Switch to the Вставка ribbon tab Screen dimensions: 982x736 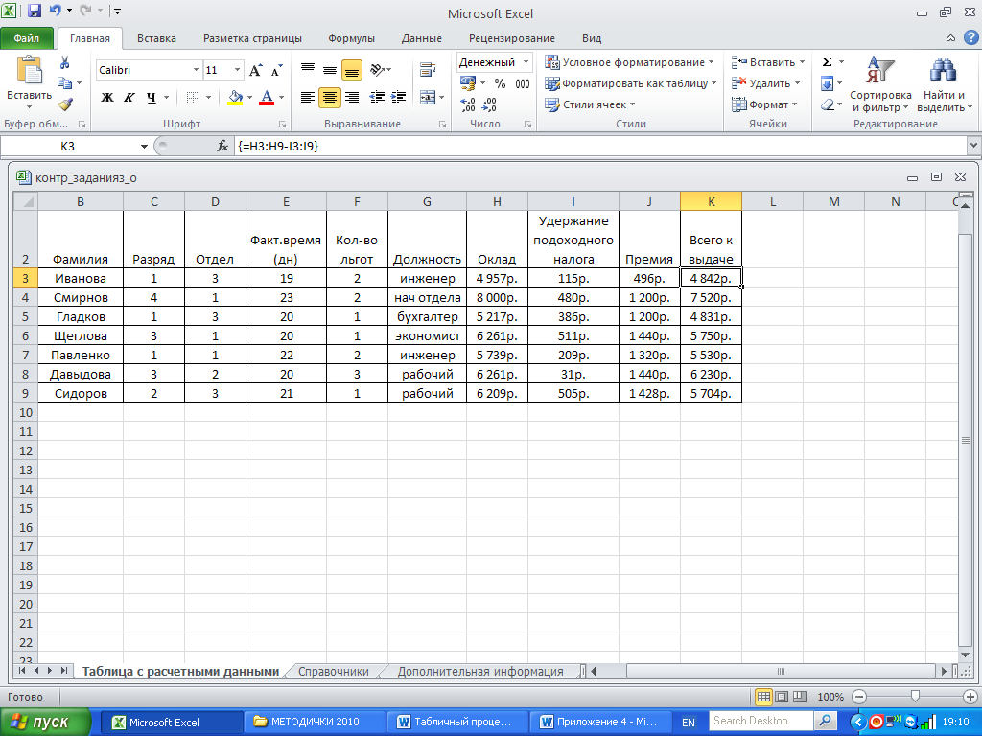(156, 38)
